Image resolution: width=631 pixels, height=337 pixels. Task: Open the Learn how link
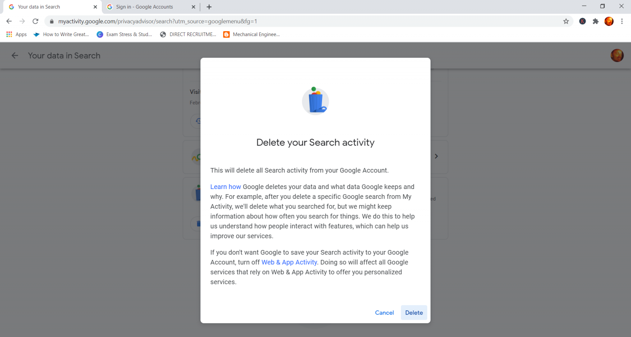(x=226, y=187)
